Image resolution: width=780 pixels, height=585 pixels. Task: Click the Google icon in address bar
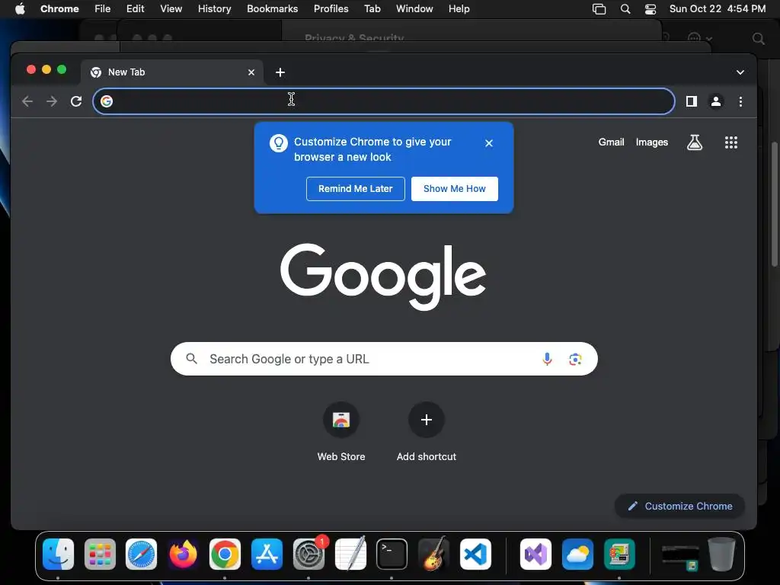[x=107, y=101]
